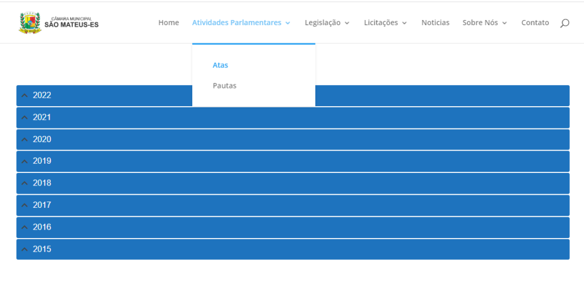The image size is (584, 294).
Task: Click the chevron icon beside 2022
Action: [x=25, y=95]
